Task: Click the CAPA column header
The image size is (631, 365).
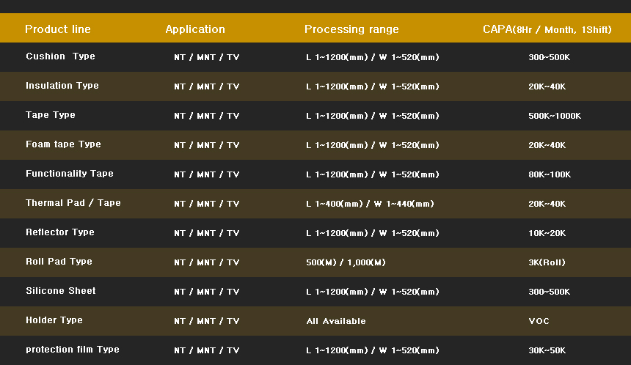Action: point(547,29)
